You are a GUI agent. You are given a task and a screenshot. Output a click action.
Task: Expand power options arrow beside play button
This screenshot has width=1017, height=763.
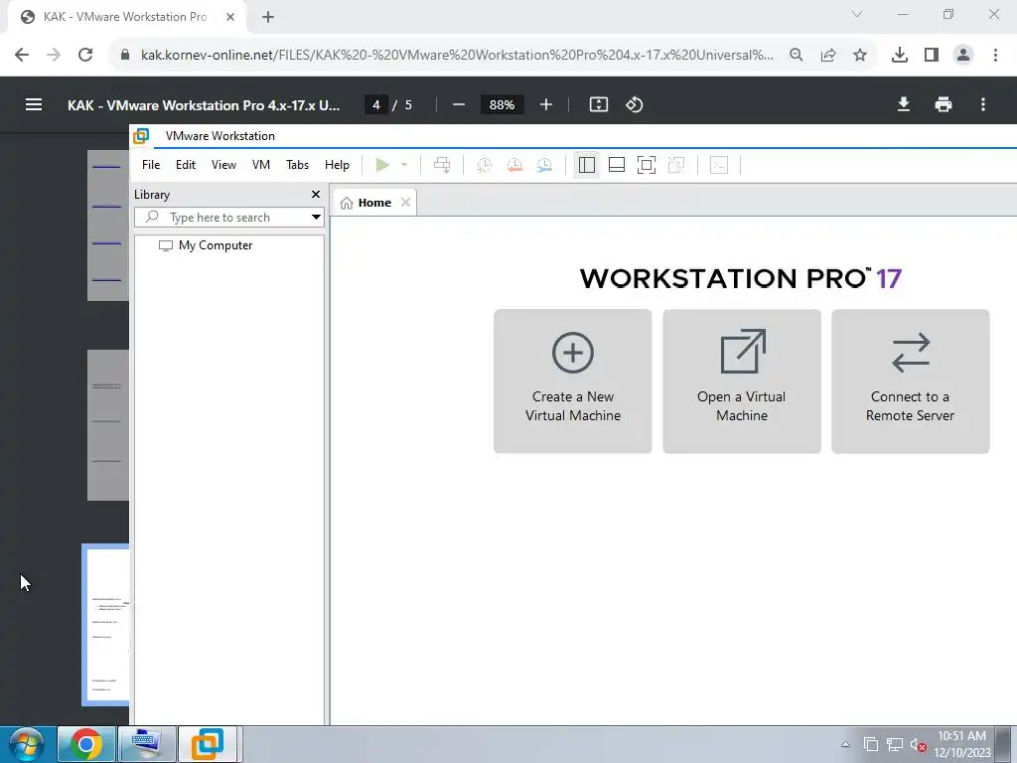404,165
